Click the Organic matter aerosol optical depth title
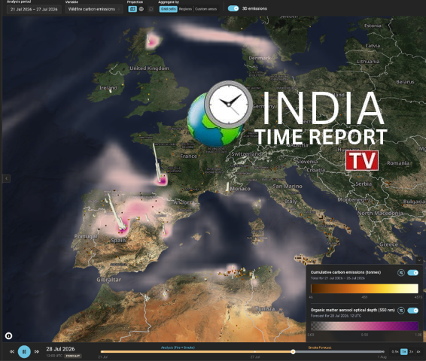 [353, 310]
